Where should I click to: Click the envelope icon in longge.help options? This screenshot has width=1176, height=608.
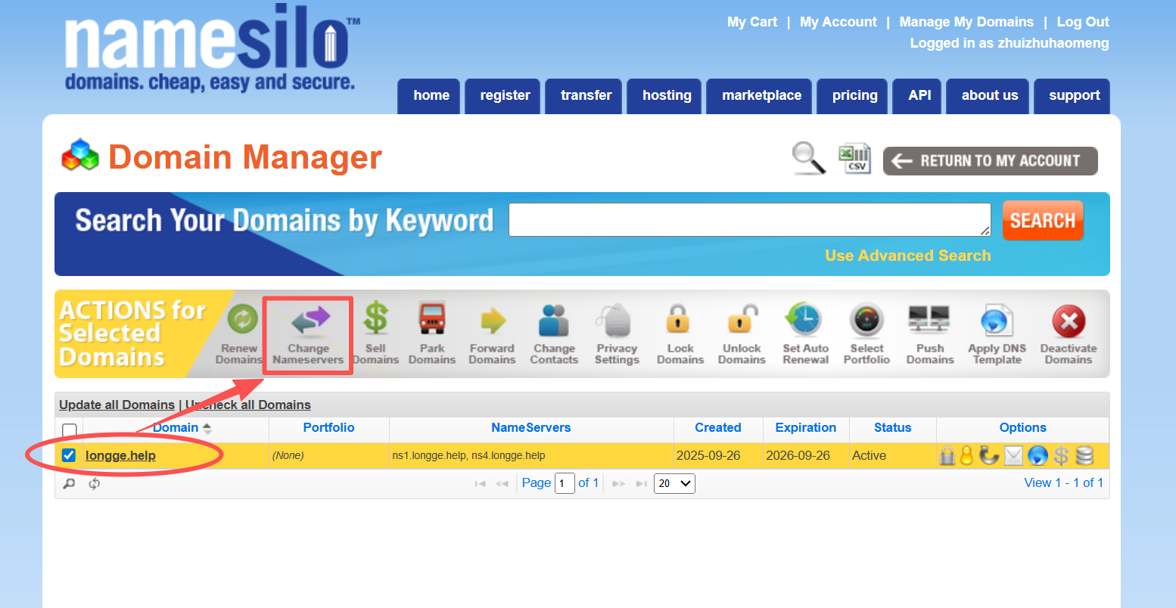point(1013,455)
